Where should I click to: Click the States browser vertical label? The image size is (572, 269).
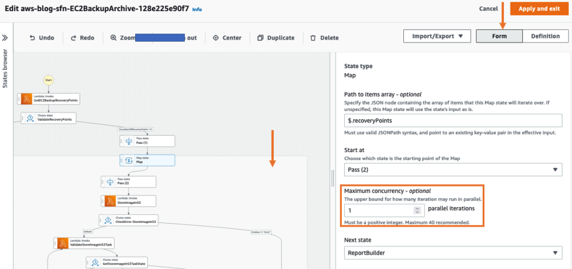(x=6, y=69)
